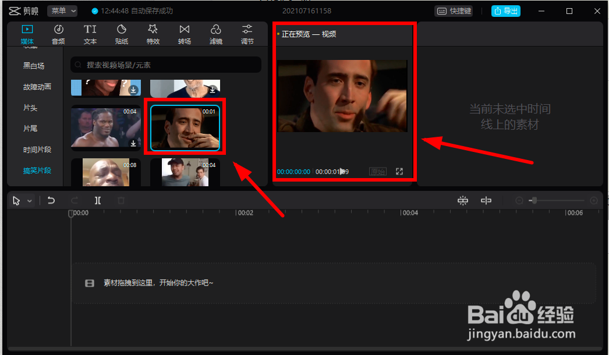Undo the last action
Image resolution: width=609 pixels, height=355 pixels.
[51, 200]
